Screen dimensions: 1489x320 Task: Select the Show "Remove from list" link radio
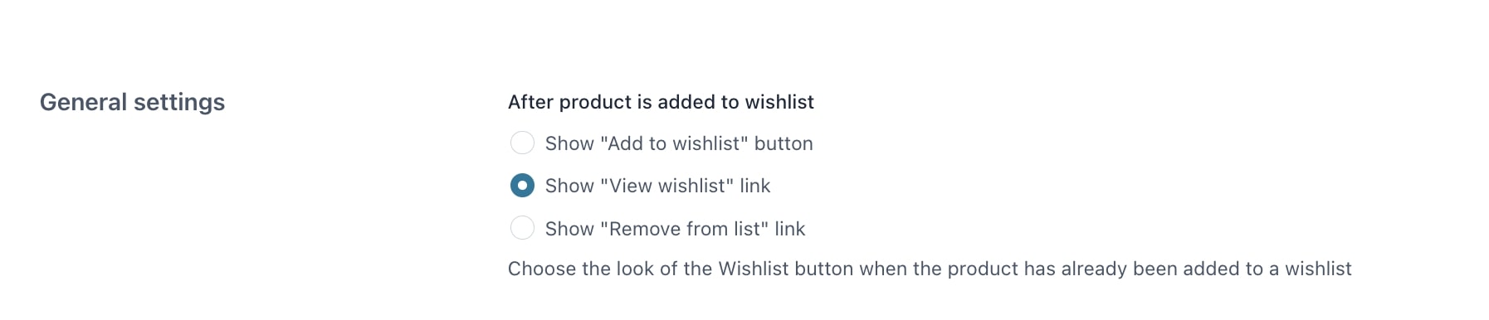pos(522,228)
